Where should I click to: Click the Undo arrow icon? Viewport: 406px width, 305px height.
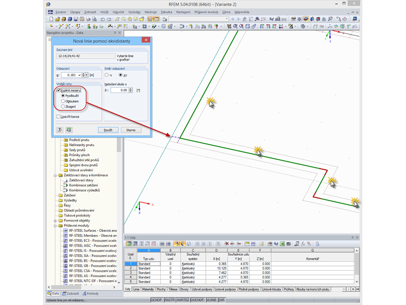[x=103, y=19]
